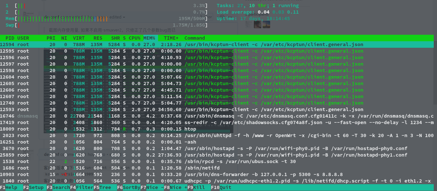The width and height of the screenshot is (437, 191).
Task: Sort by the PID column header
Action: (x=10, y=38)
